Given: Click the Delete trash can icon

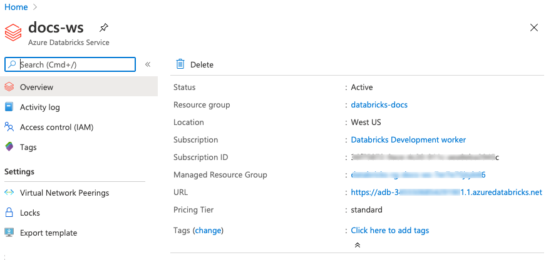Looking at the screenshot, I should click(x=180, y=64).
